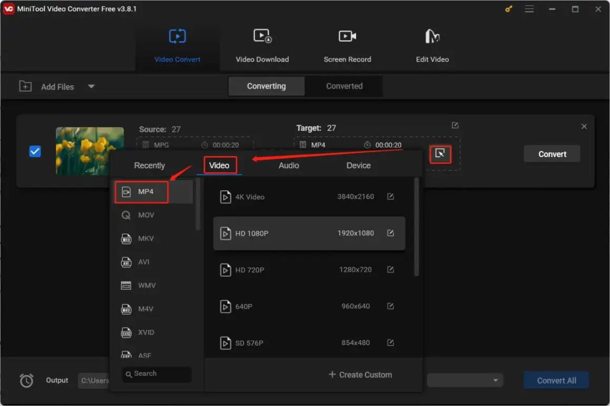Click the MOV format icon
The height and width of the screenshot is (406, 610).
click(x=126, y=215)
